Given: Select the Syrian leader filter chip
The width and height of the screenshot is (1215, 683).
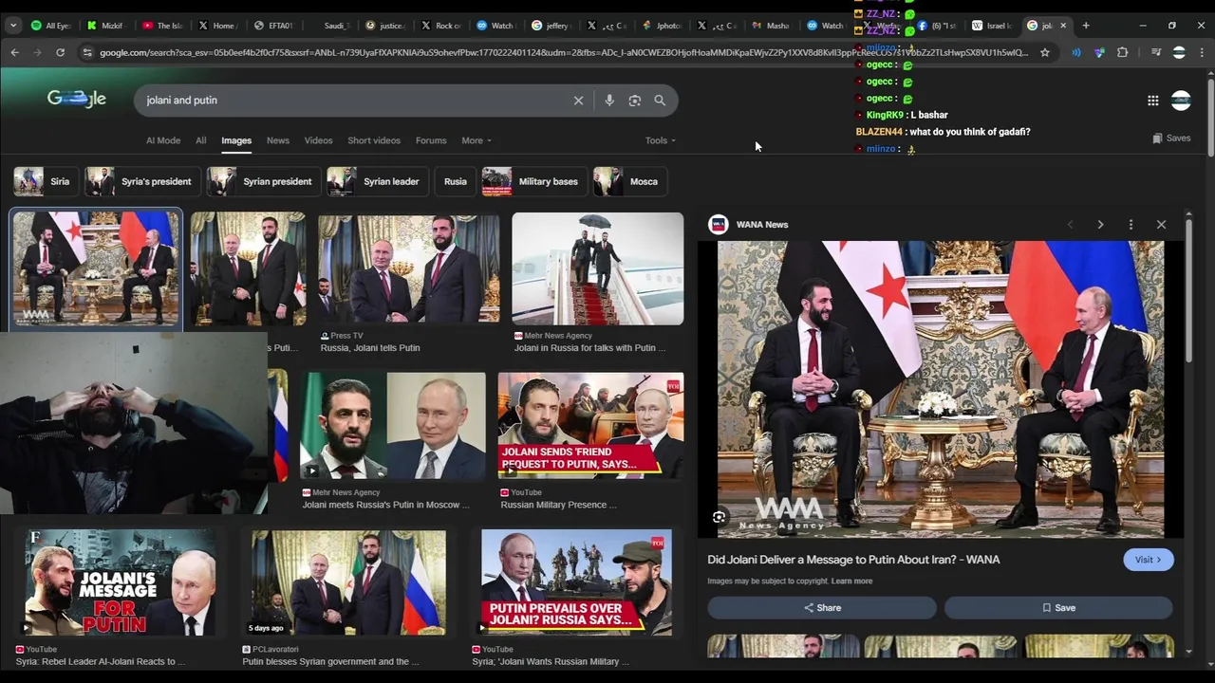Looking at the screenshot, I should 377,181.
